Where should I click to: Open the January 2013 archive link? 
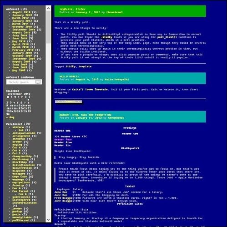click(22, 15)
